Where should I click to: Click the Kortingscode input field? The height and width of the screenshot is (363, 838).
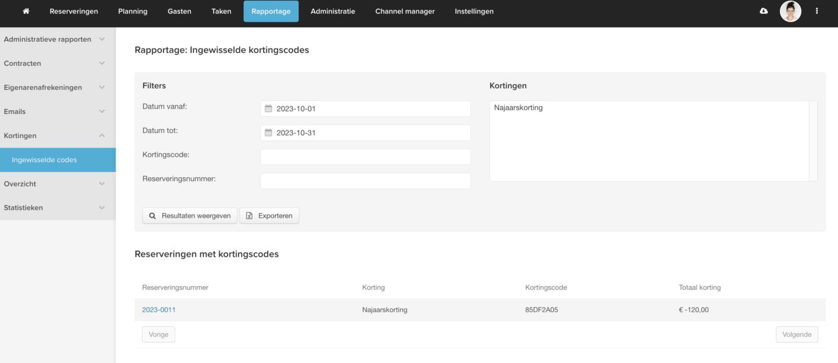pyautogui.click(x=365, y=157)
